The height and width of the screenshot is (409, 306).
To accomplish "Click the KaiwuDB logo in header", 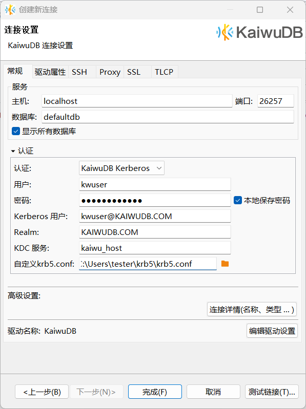I will coord(259,32).
